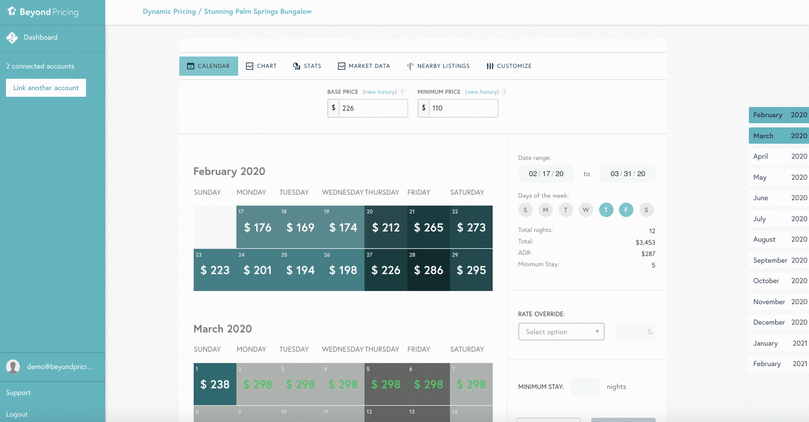Viewport: 809px width, 422px height.
Task: Open the Customize tab
Action: pyautogui.click(x=509, y=66)
